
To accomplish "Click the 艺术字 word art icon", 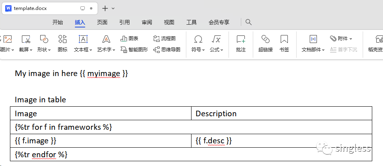I will pyautogui.click(x=106, y=39).
